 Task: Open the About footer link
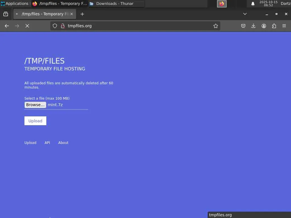point(63,143)
